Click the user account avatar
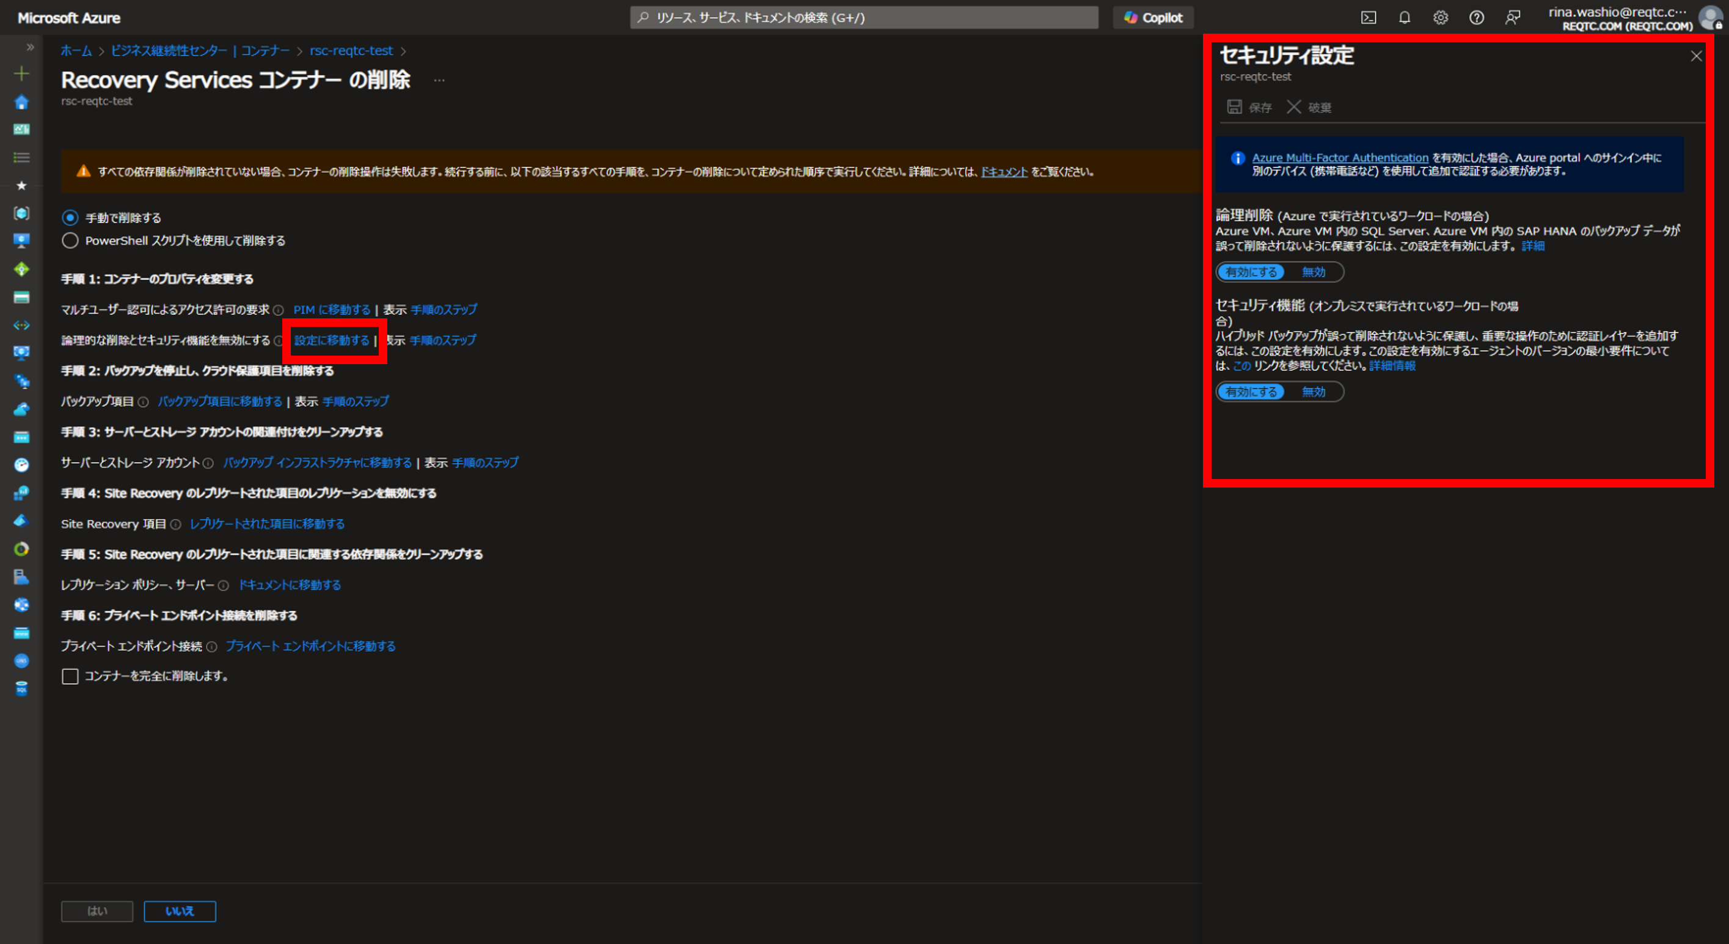Image resolution: width=1729 pixels, height=944 pixels. [1711, 18]
